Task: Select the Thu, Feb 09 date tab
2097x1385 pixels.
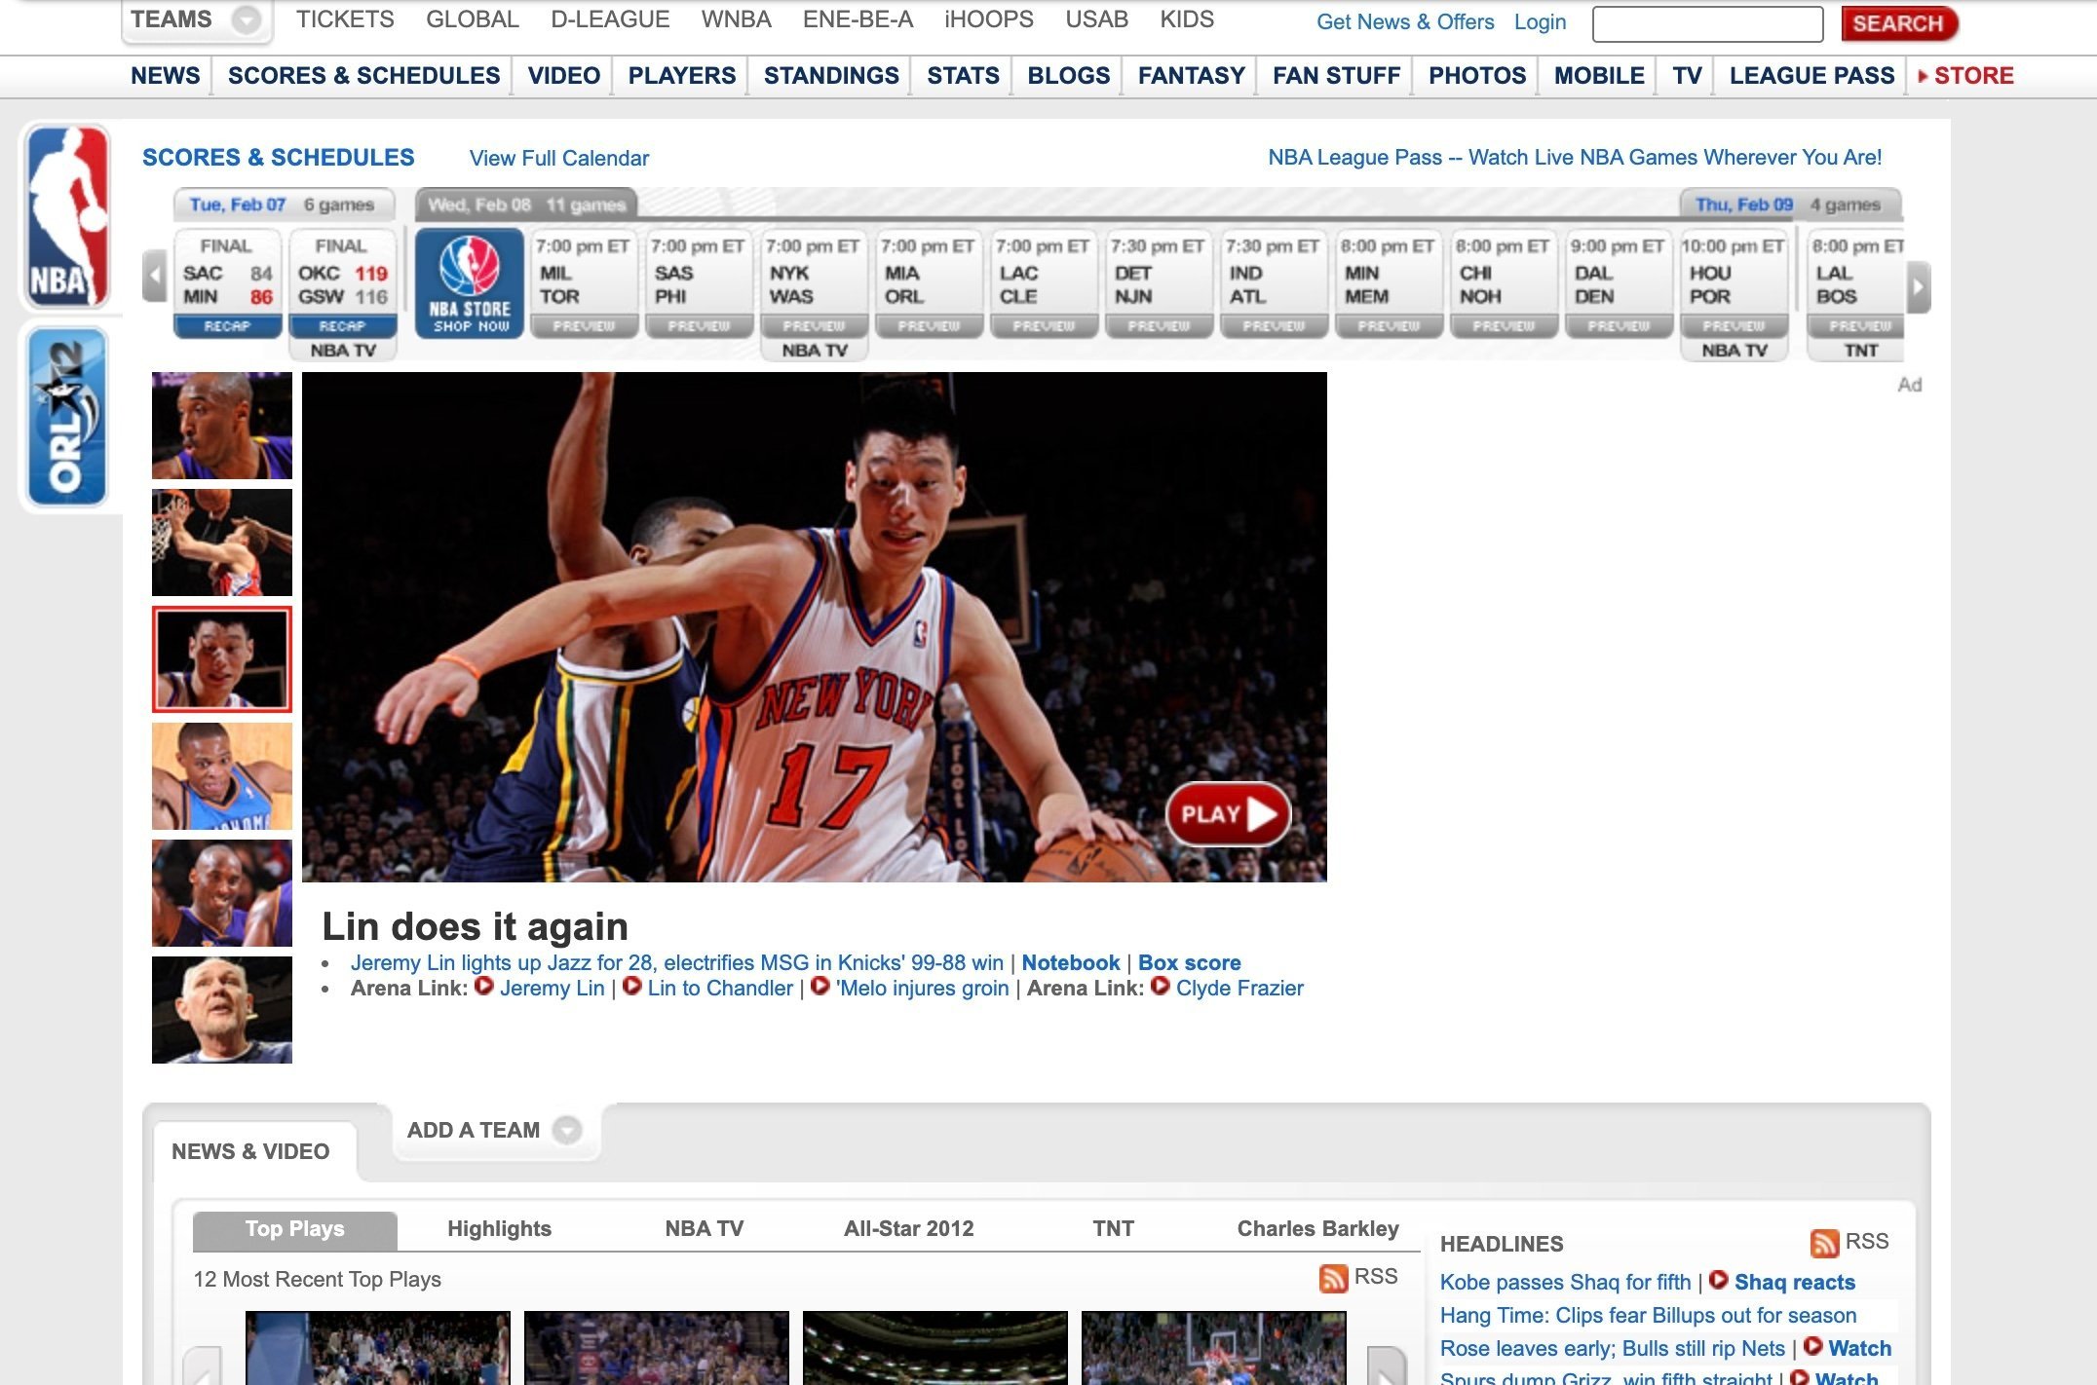Action: click(x=1789, y=205)
